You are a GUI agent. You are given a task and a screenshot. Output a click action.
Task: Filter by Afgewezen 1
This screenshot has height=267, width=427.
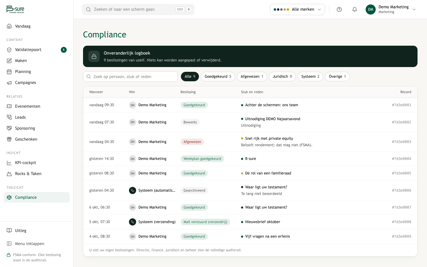pos(252,77)
